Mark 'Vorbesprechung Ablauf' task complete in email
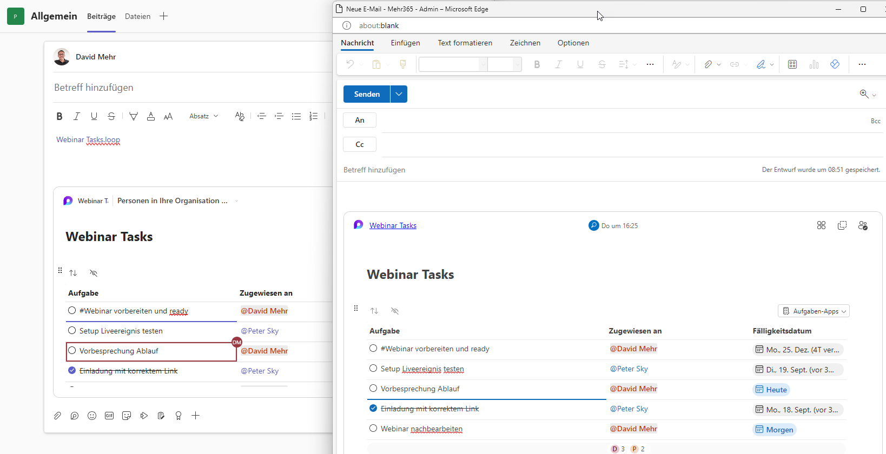The width and height of the screenshot is (886, 454). coord(373,388)
